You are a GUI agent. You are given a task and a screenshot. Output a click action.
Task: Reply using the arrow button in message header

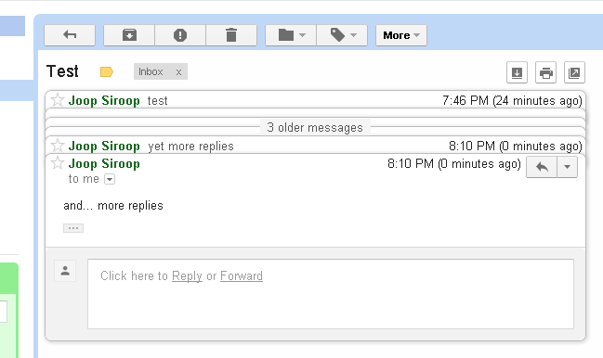click(542, 167)
